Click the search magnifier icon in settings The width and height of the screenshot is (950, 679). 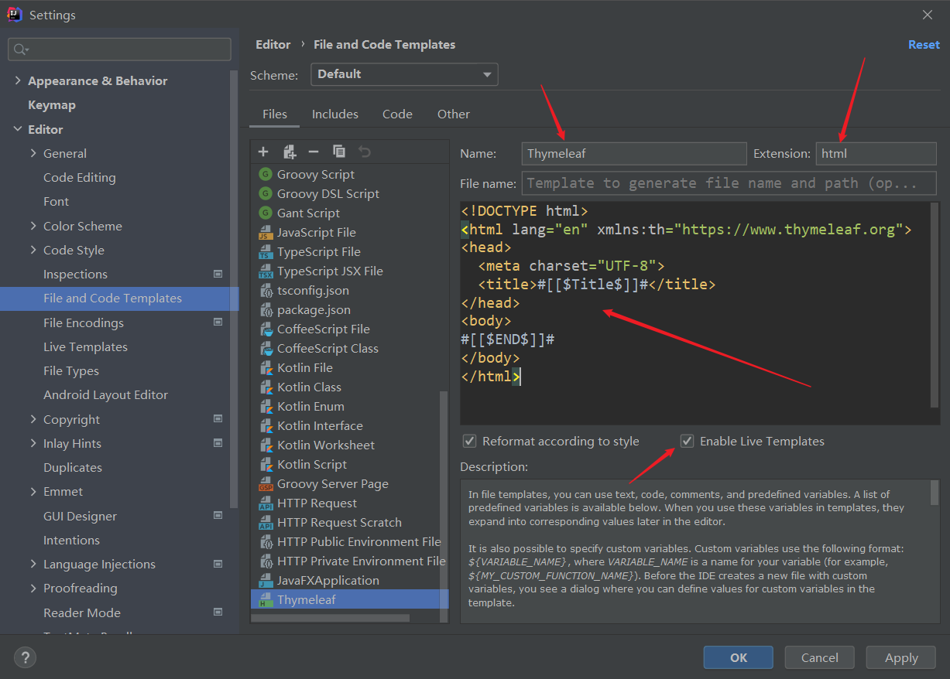20,49
